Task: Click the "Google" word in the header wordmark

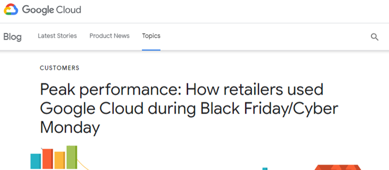Action: point(38,10)
